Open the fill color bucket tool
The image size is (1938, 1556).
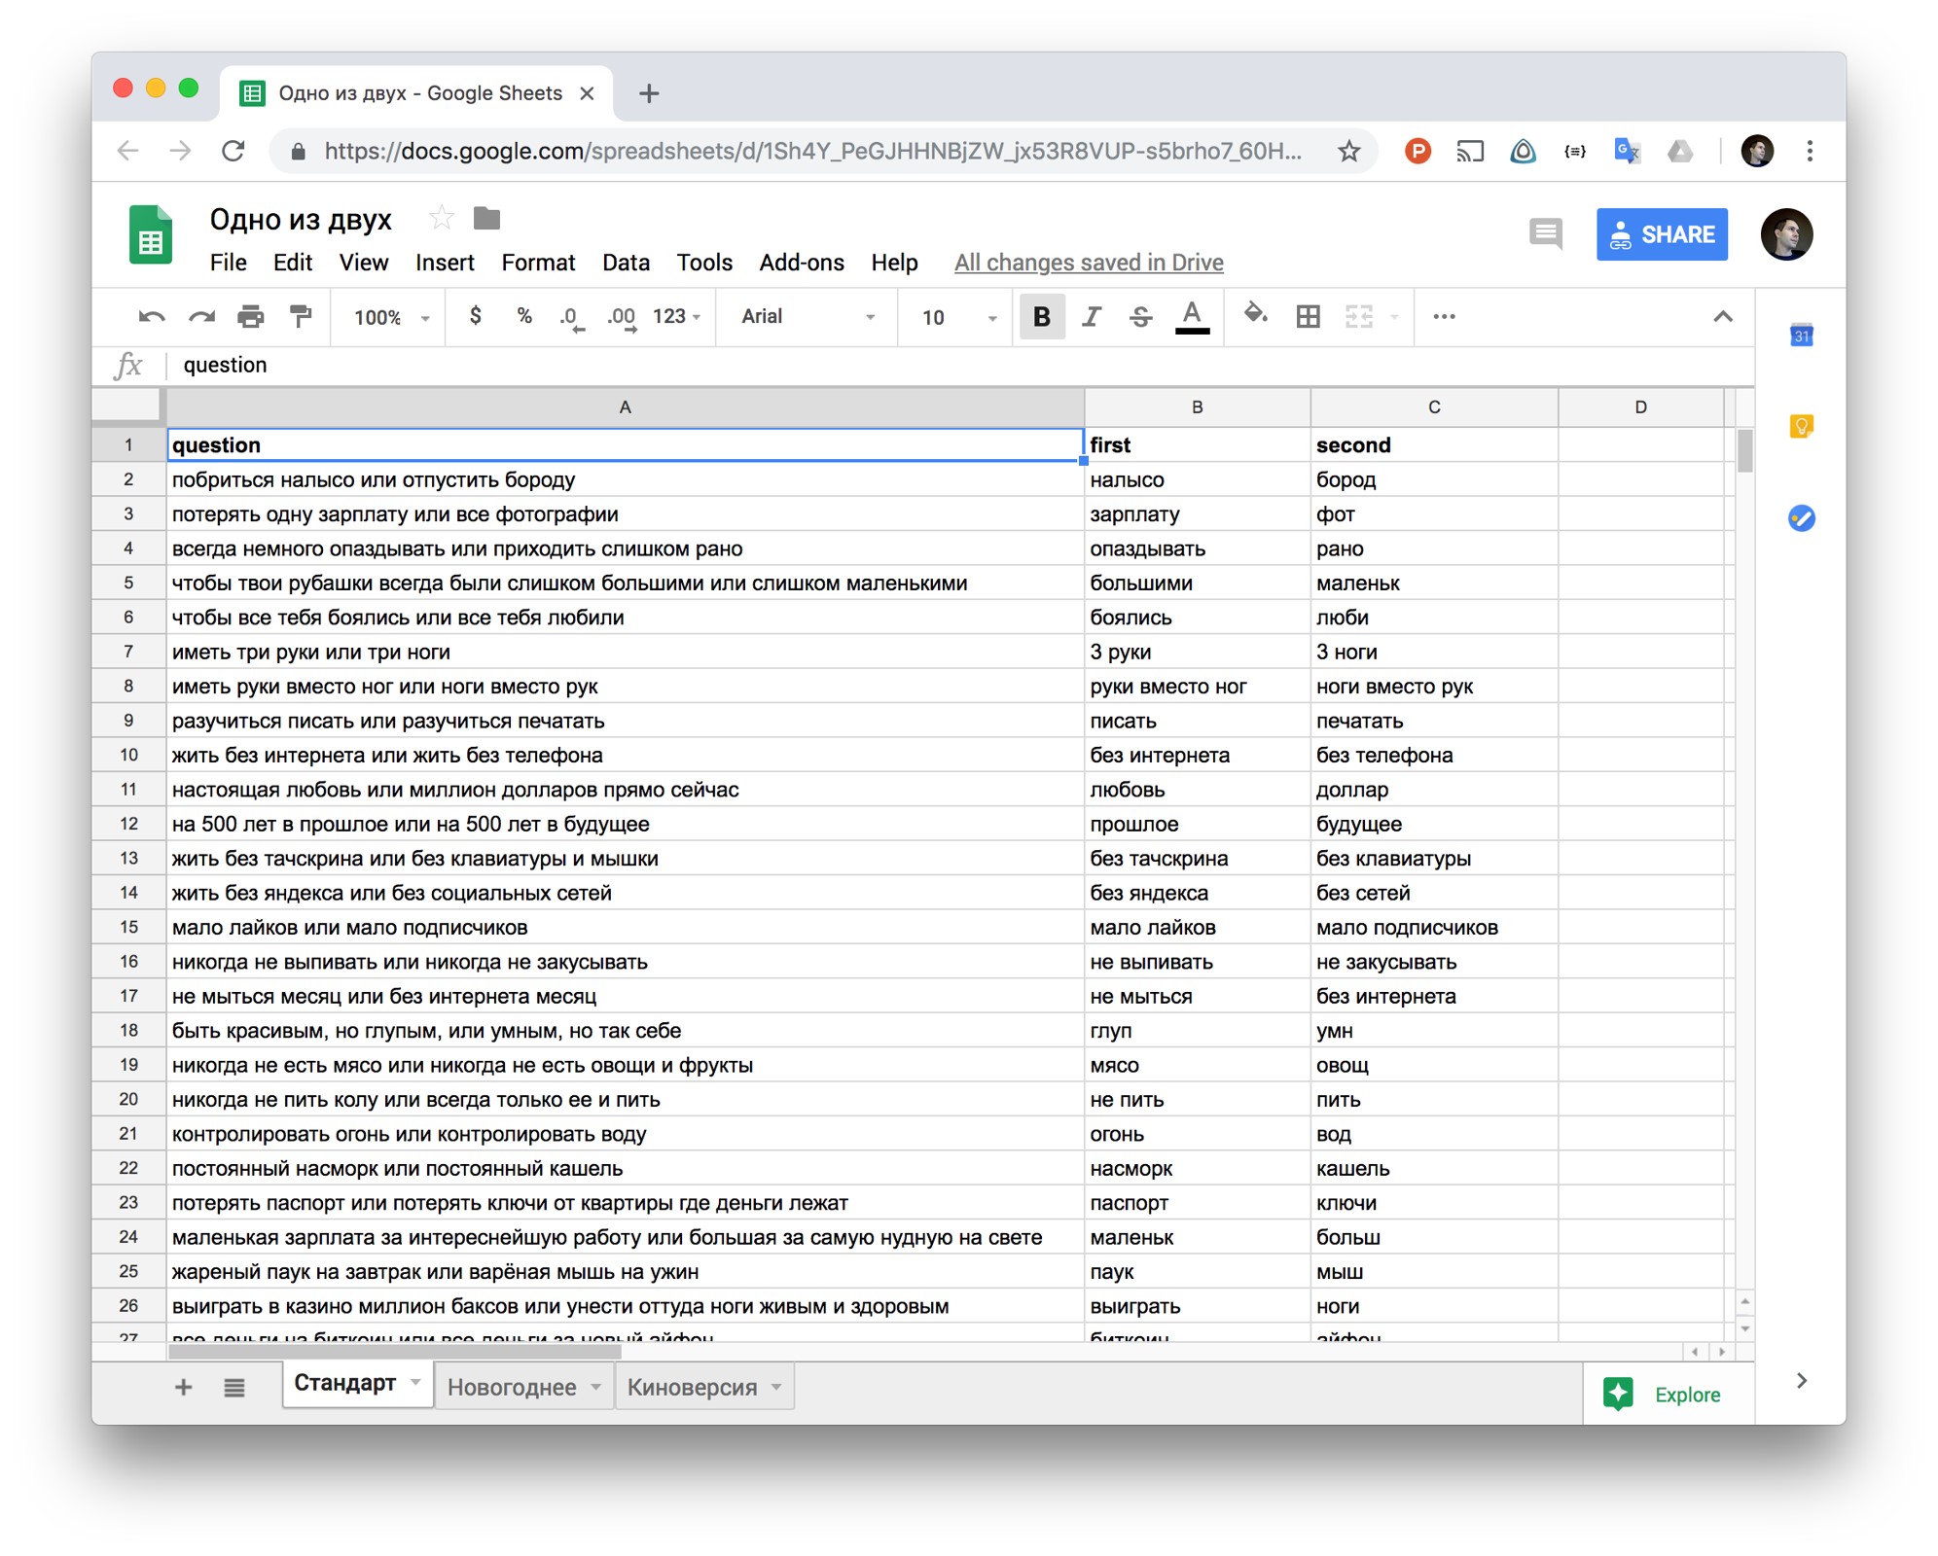pos(1255,315)
